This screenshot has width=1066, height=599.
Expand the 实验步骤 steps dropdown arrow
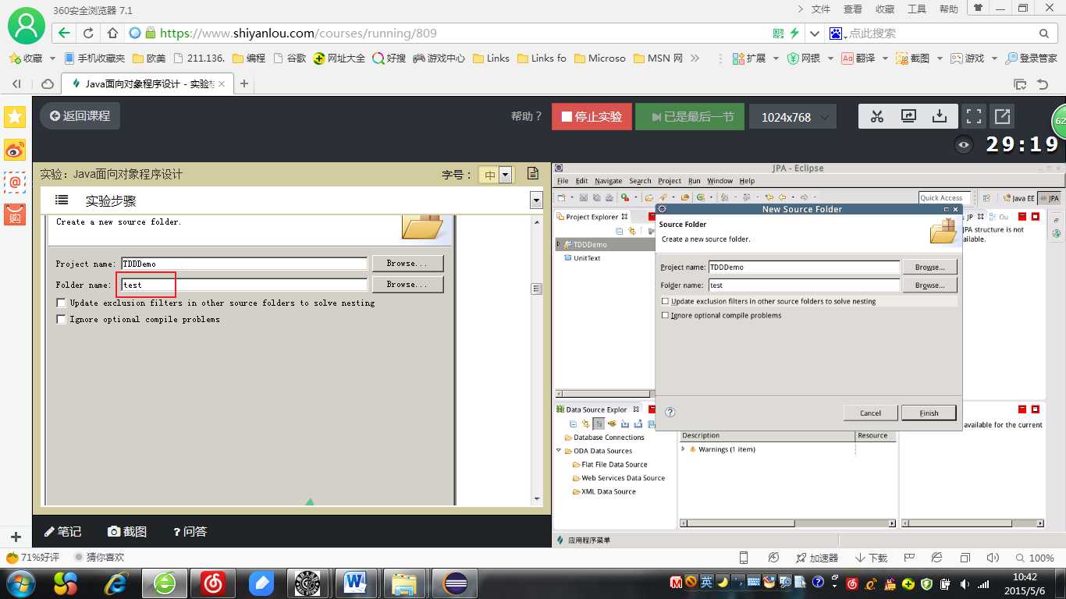tap(536, 200)
